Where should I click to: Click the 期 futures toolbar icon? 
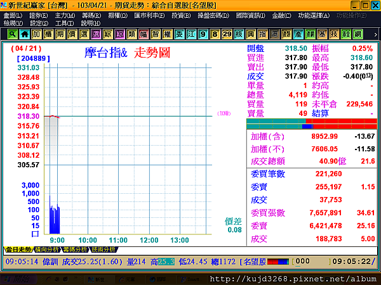(60, 34)
